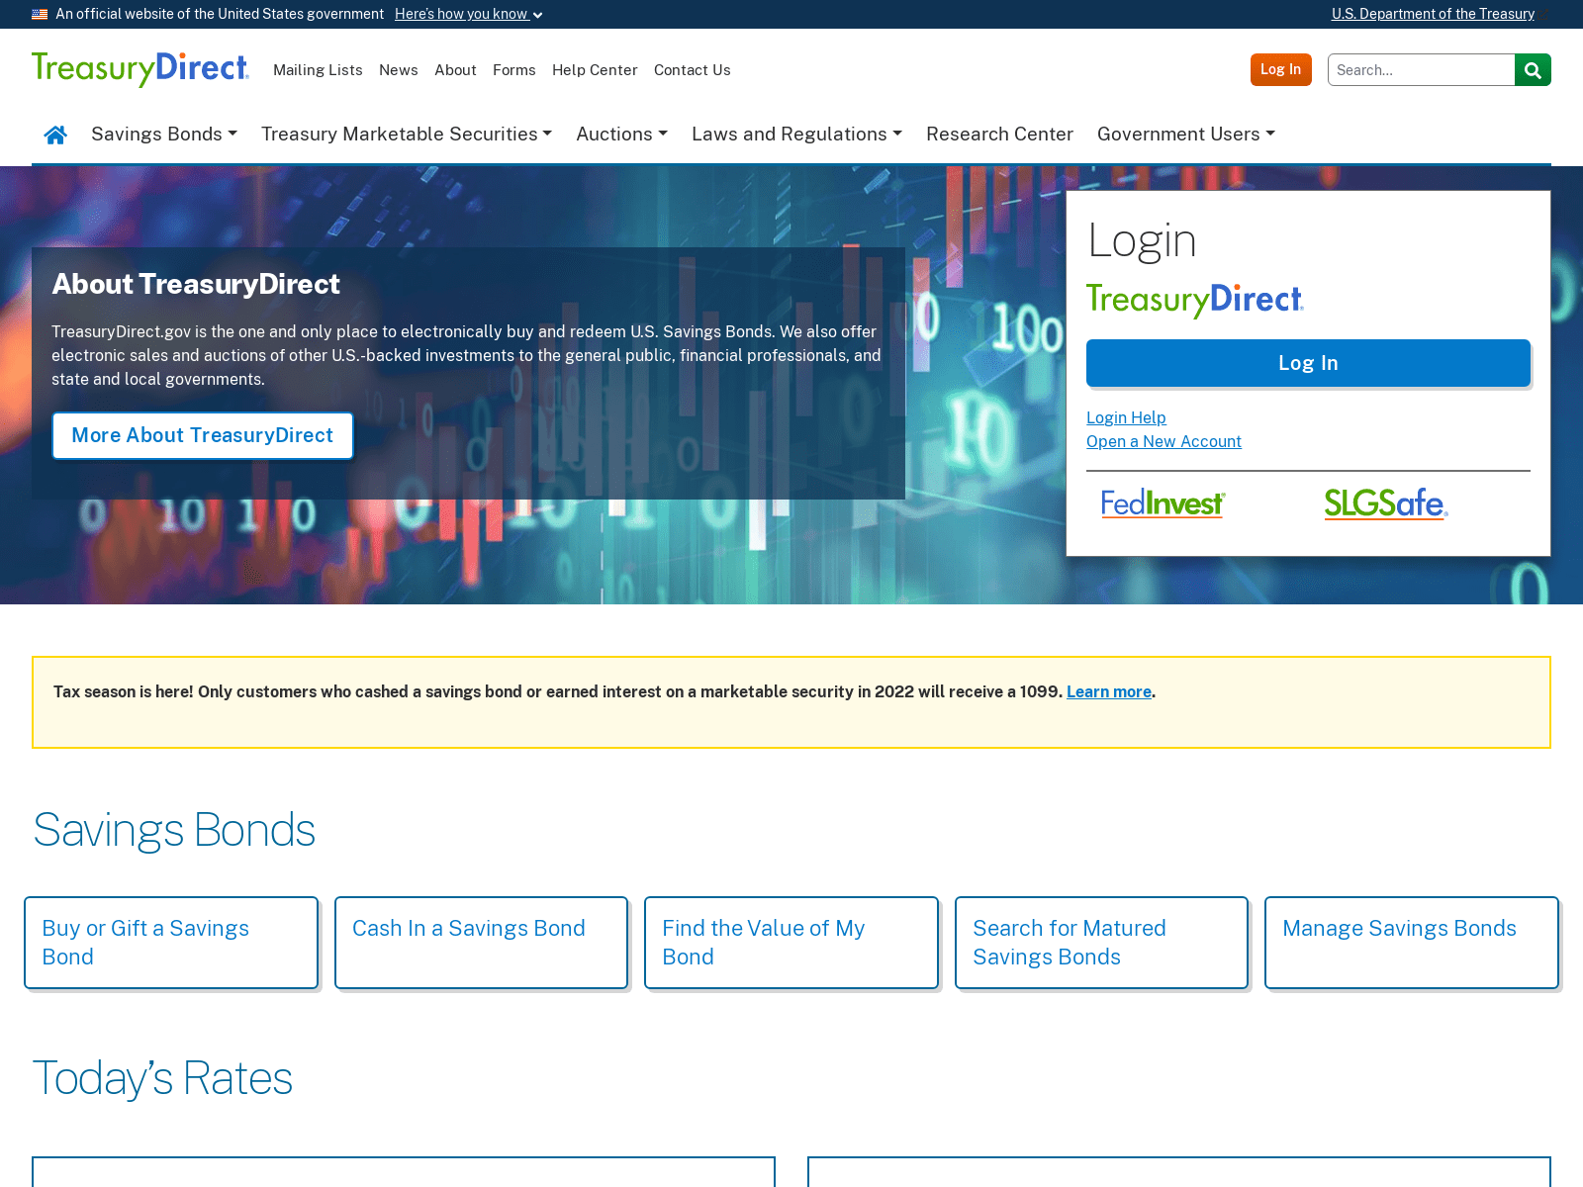Open Search for Matured Savings Bonds card
Viewport: 1583px width, 1187px height.
[x=1101, y=943]
